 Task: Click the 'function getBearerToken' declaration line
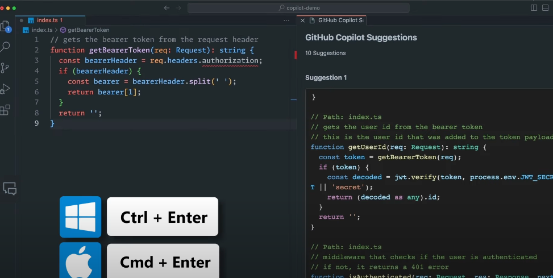(152, 50)
